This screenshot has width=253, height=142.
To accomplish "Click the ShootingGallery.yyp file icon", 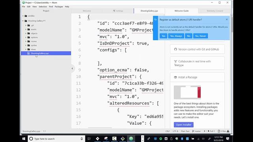I will 28,53.
